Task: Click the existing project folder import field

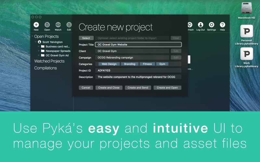Action: pos(132,38)
